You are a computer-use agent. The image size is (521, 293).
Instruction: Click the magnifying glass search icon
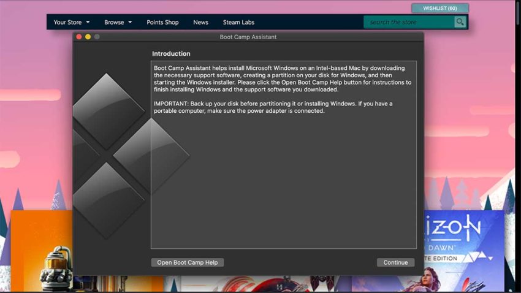coord(460,22)
